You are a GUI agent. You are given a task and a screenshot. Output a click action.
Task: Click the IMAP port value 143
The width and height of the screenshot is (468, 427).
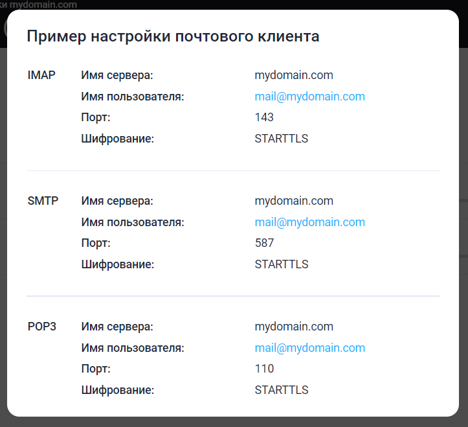264,117
